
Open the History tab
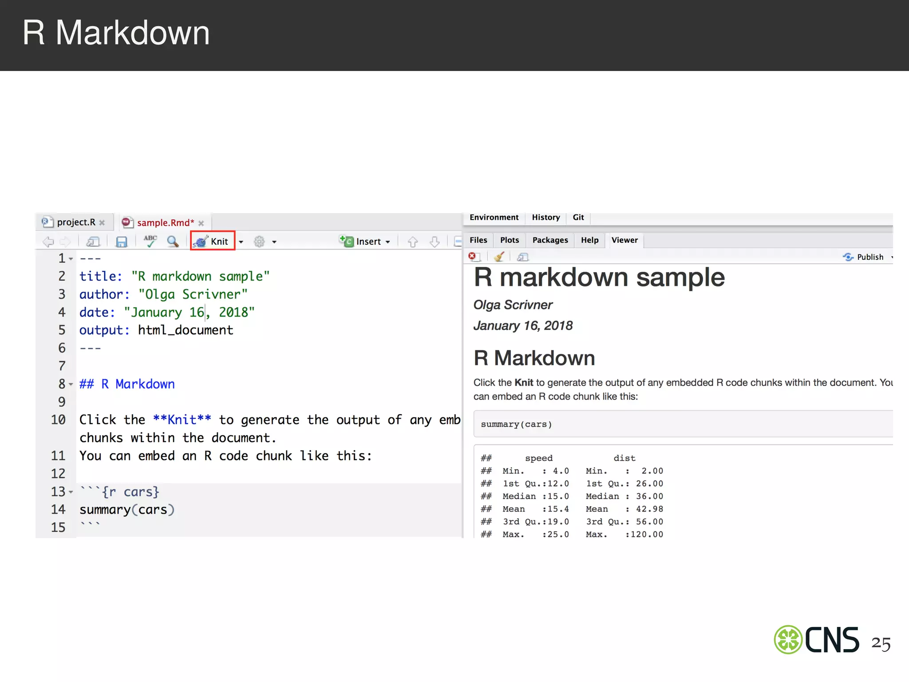[x=545, y=218]
